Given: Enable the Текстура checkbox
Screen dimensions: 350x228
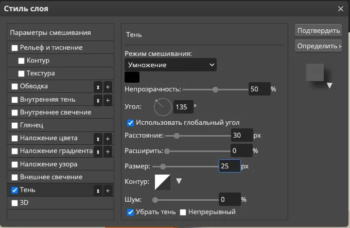Looking at the screenshot, I should click(x=22, y=74).
